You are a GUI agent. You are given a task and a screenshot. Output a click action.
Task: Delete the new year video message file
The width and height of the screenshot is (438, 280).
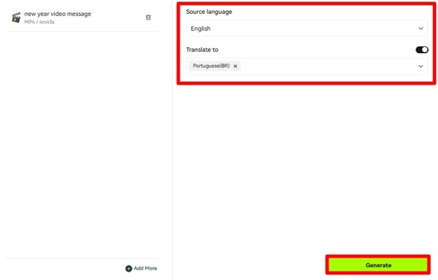tap(148, 17)
